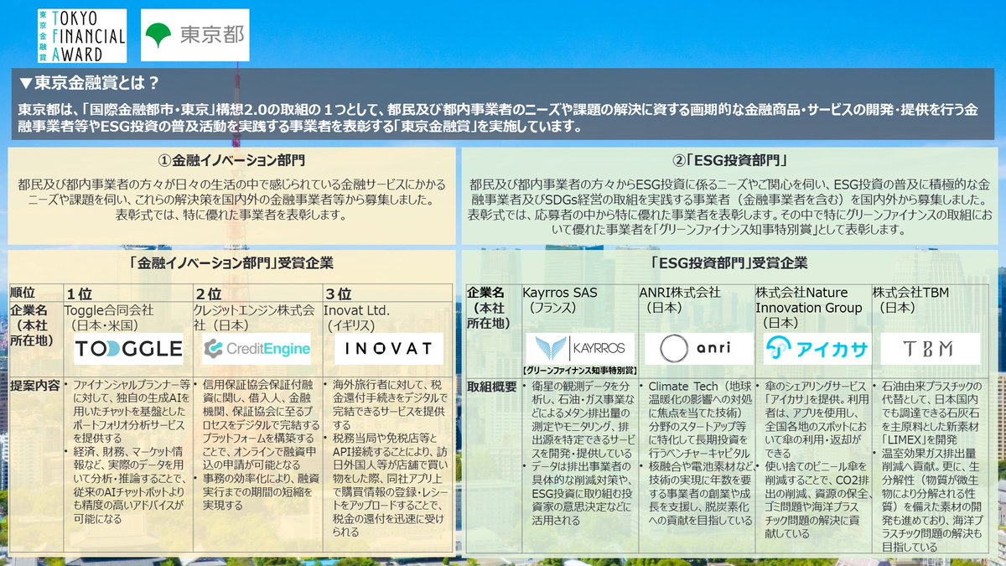Click the Tokyo Financial Award logo

(x=82, y=36)
